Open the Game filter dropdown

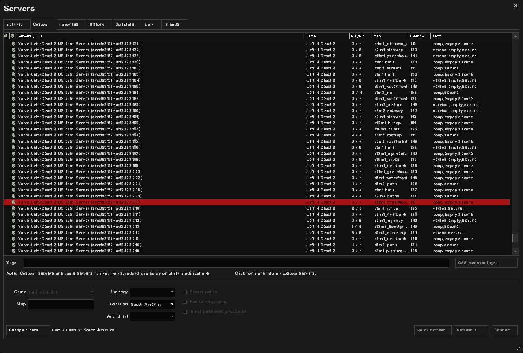coord(61,292)
